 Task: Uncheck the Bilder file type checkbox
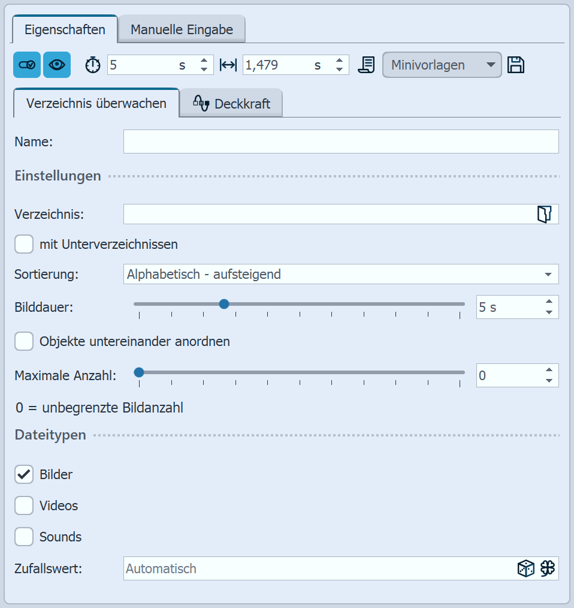click(x=24, y=474)
